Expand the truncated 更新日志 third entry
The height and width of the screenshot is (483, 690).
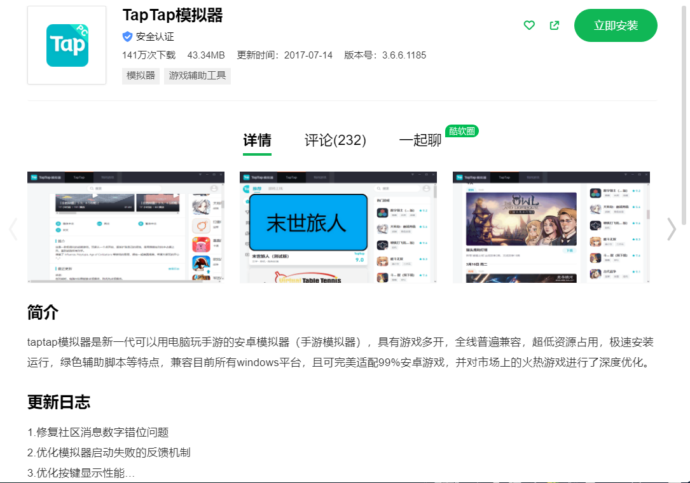click(x=81, y=473)
